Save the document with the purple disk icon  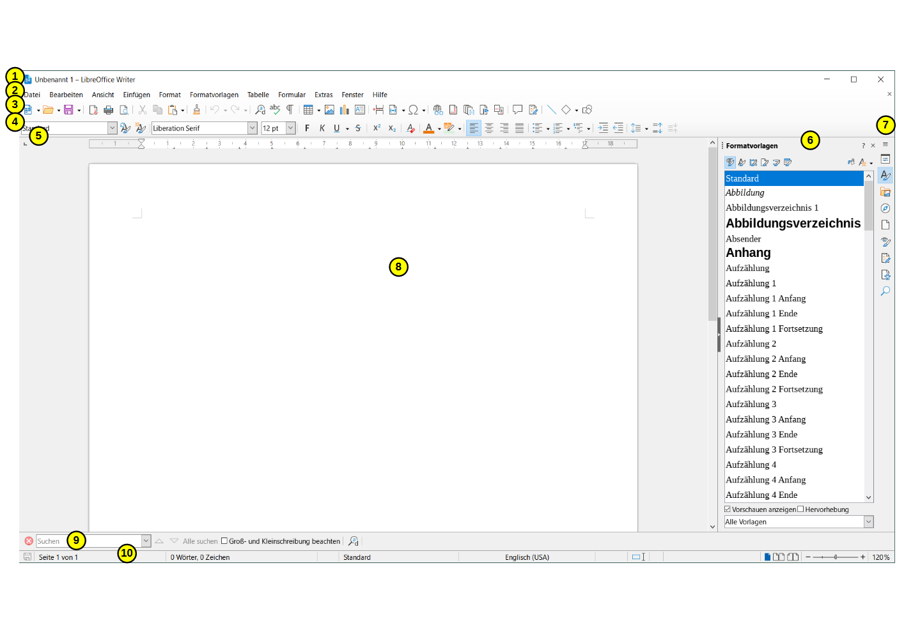coord(68,110)
